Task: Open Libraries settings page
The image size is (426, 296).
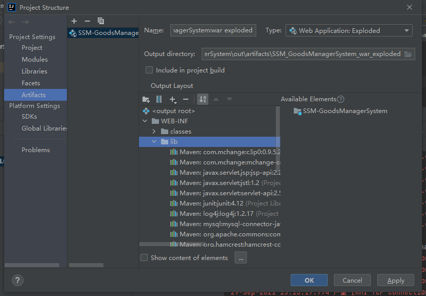Action: pos(35,71)
